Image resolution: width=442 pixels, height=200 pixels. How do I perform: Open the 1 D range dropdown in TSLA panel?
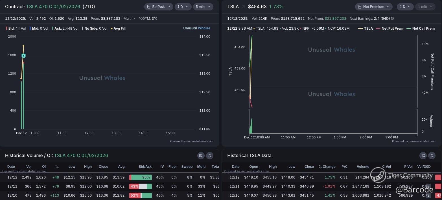[405, 6]
